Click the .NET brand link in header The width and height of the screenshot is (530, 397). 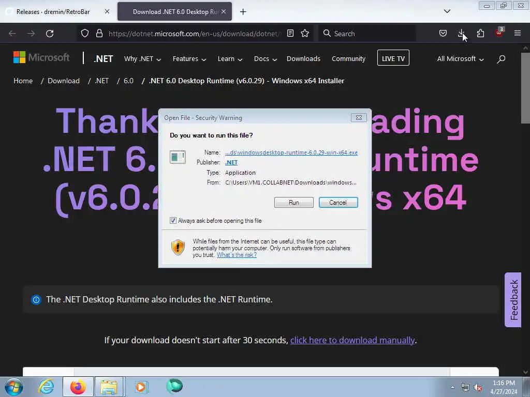(x=103, y=59)
